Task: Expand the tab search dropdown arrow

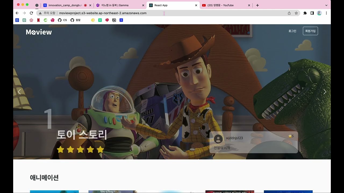Action: tap(326, 5)
